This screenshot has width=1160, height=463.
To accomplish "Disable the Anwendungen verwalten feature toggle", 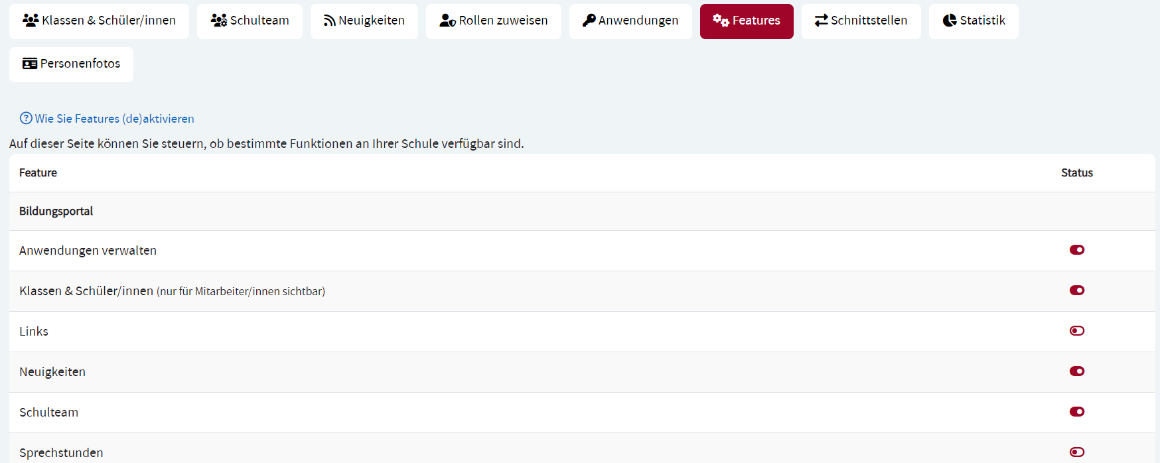I will 1076,250.
